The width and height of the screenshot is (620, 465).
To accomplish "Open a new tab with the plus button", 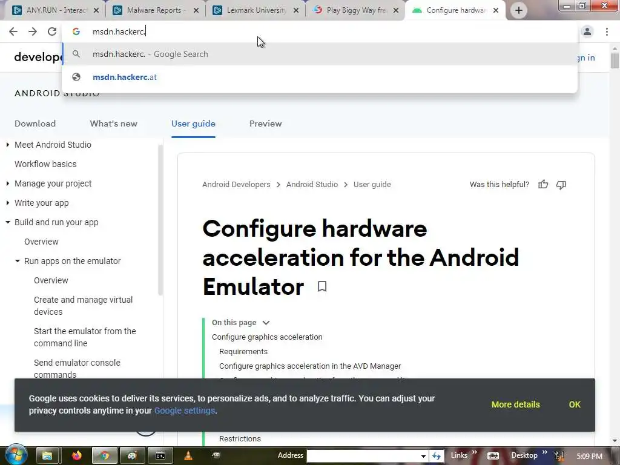I will pos(519,10).
